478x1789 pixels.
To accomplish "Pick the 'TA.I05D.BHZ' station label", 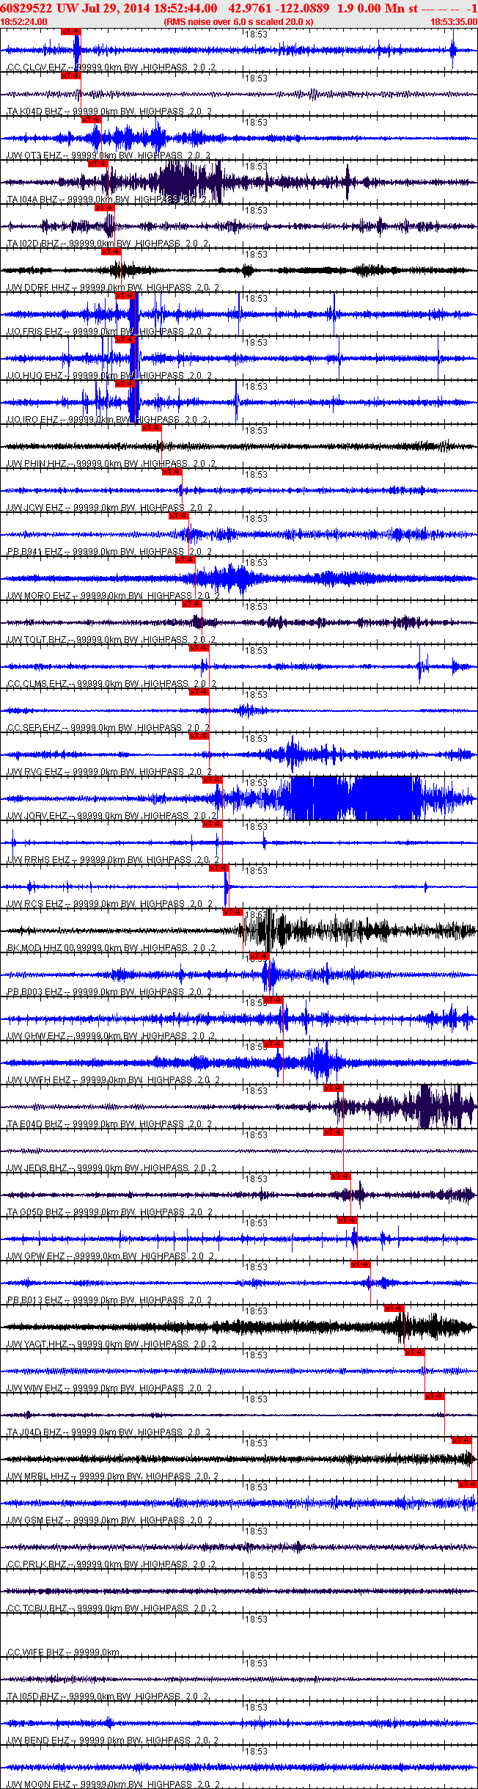I will 33,1697.
